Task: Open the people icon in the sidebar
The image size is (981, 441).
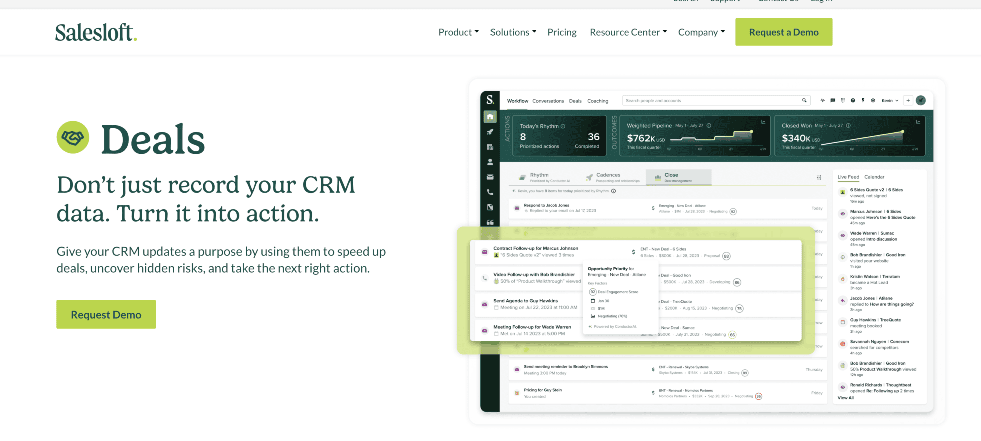Action: [x=490, y=162]
